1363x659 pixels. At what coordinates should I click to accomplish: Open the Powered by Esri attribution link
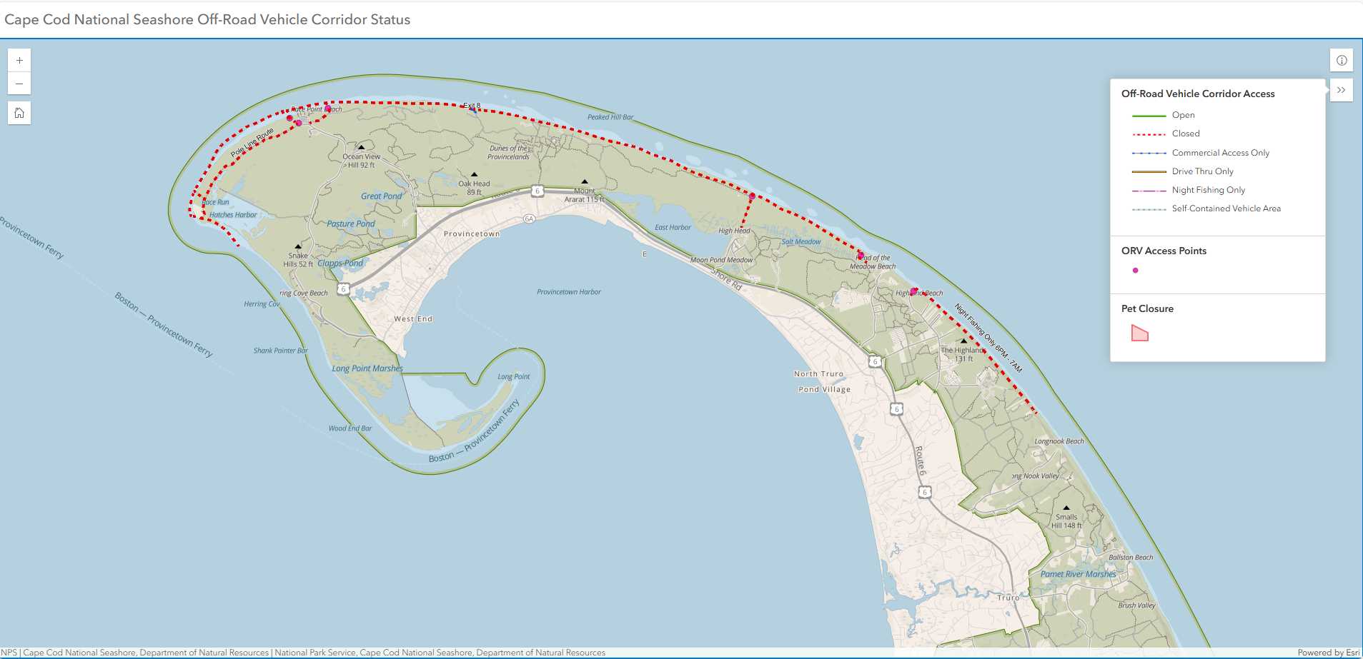tap(1328, 652)
